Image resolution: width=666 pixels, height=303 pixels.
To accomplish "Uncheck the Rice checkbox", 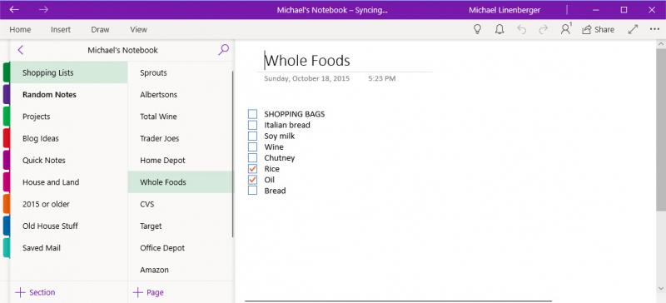I will pos(253,169).
